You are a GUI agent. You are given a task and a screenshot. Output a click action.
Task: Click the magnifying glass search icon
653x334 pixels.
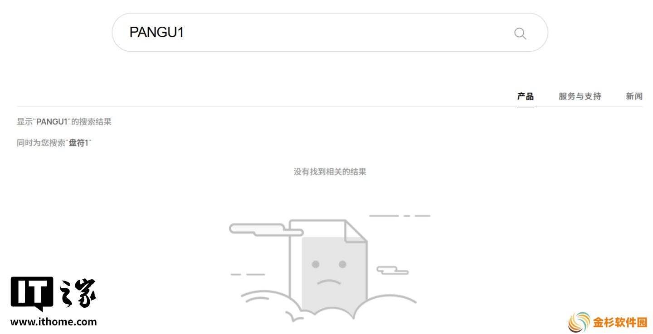click(x=520, y=33)
